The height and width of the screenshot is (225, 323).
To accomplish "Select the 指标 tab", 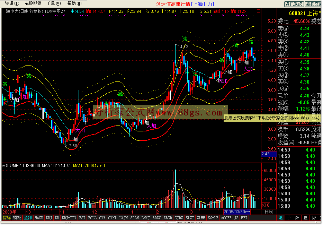I will pos(7,218).
